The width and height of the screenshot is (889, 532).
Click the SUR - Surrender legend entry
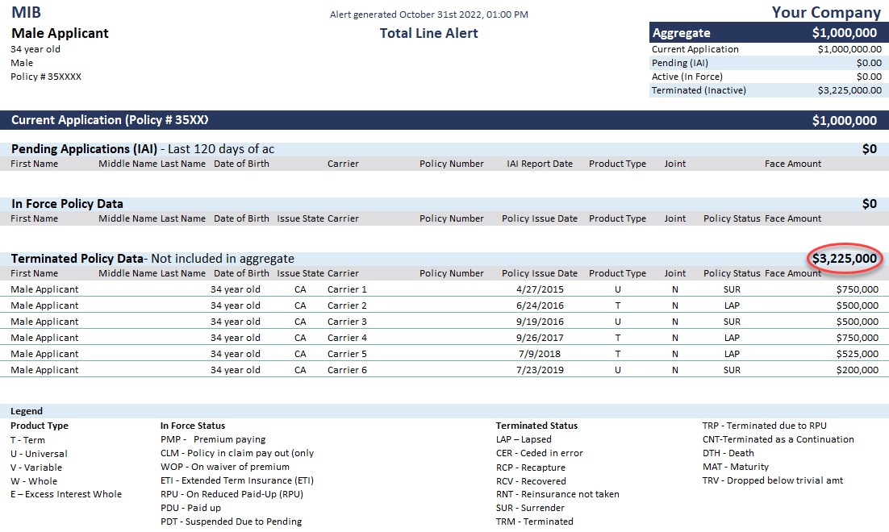[530, 508]
